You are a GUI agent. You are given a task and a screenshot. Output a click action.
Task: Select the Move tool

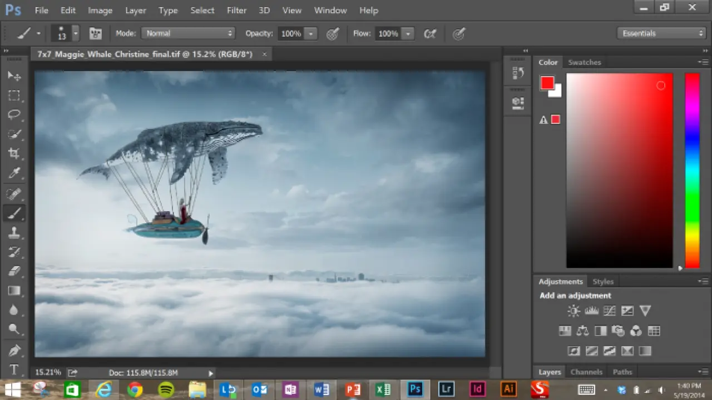[14, 76]
